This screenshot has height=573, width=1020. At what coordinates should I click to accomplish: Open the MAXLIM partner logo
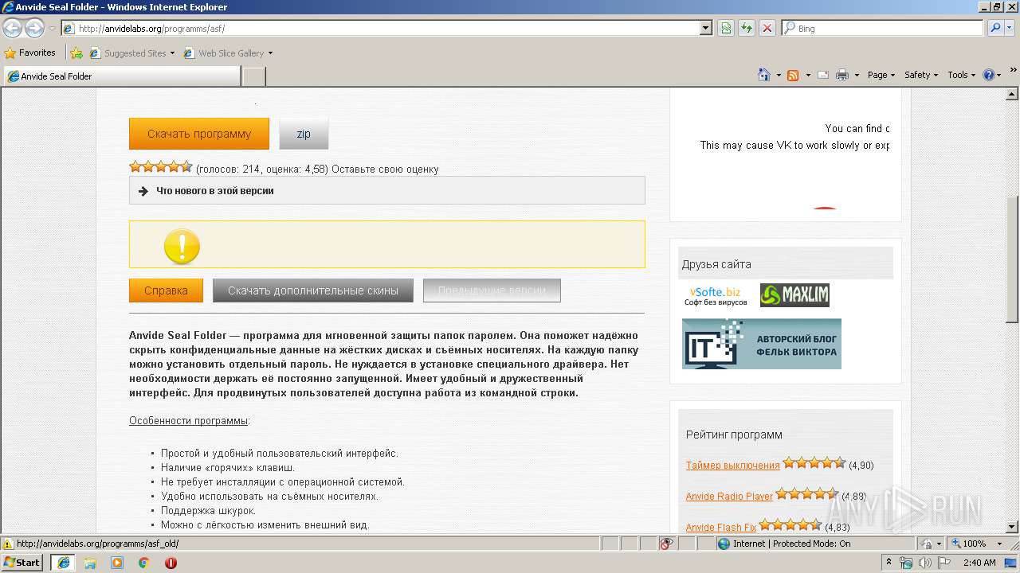point(794,295)
